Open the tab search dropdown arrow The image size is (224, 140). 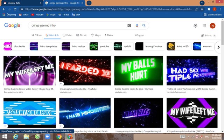(202, 3)
